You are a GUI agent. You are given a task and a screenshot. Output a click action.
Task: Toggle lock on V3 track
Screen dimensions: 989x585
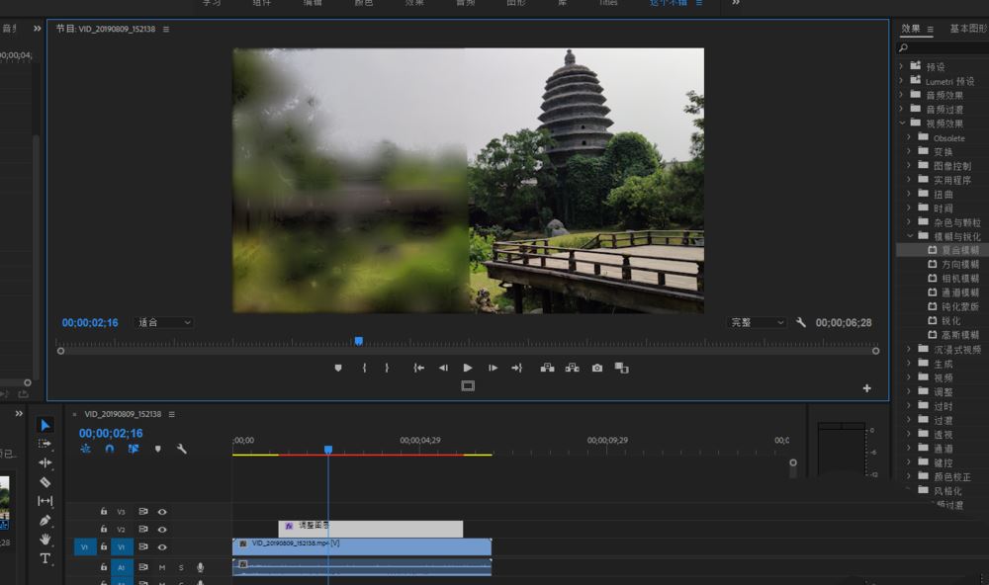pyautogui.click(x=104, y=512)
